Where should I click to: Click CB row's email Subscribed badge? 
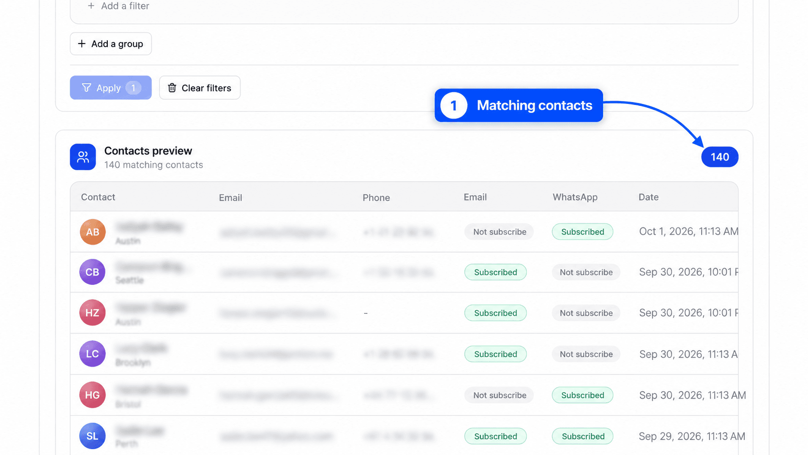495,272
